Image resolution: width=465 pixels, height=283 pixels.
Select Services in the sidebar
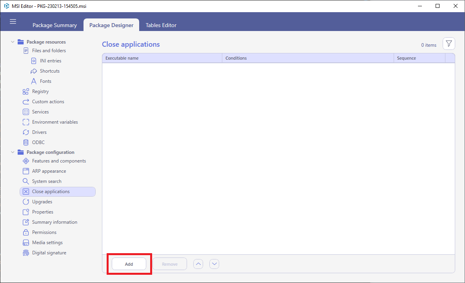(40, 111)
